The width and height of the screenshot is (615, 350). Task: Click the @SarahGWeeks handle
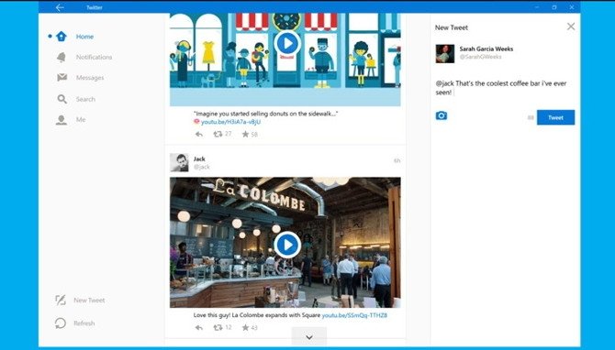[480, 57]
